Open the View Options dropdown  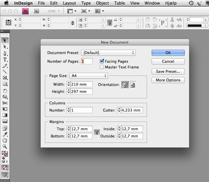point(72,11)
